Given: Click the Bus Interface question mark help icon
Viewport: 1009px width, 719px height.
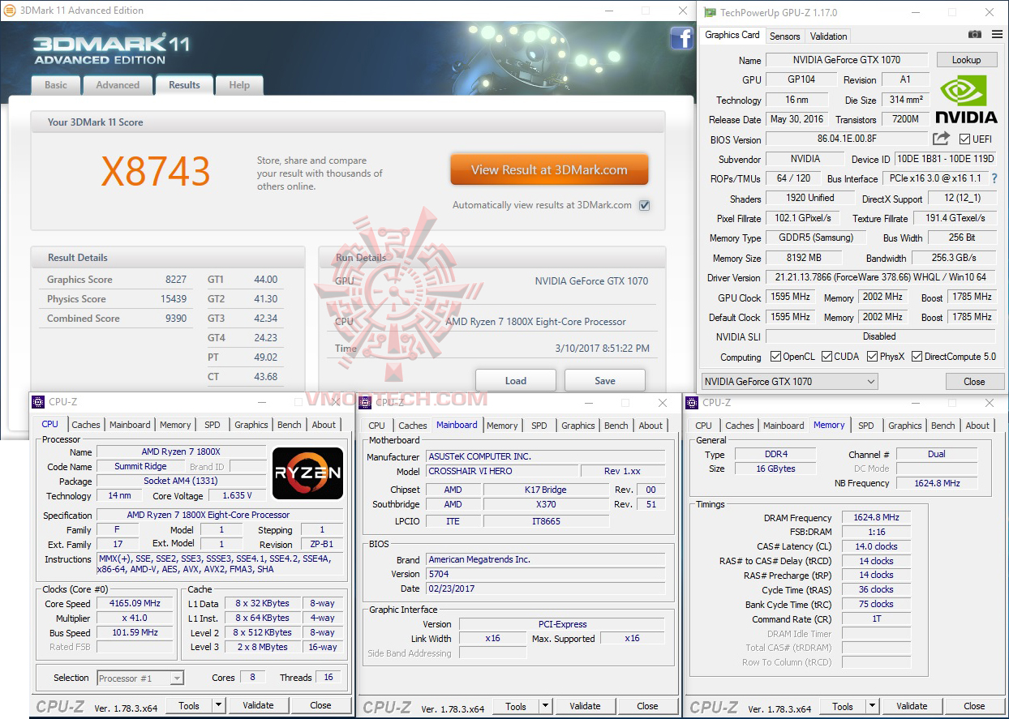Looking at the screenshot, I should click(x=994, y=178).
